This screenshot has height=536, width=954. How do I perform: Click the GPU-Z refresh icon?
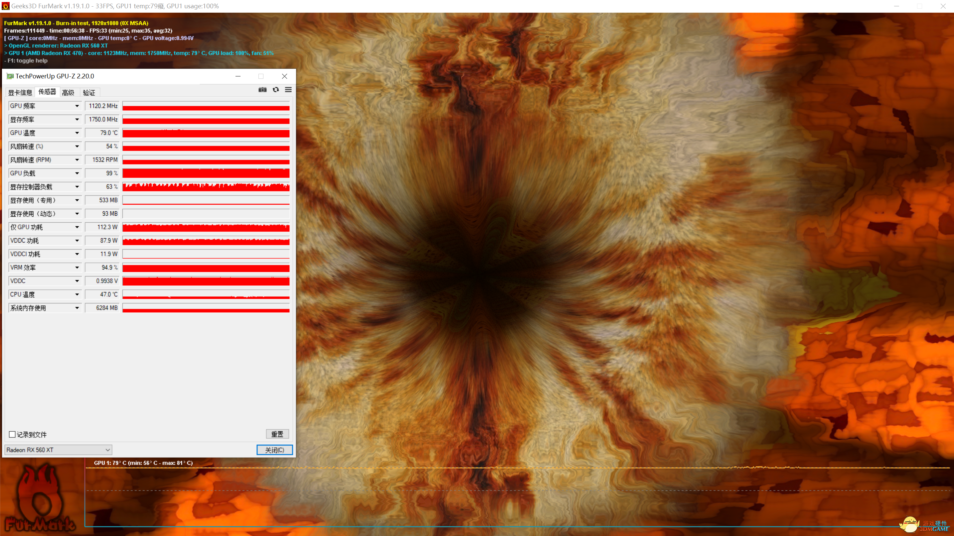[275, 90]
